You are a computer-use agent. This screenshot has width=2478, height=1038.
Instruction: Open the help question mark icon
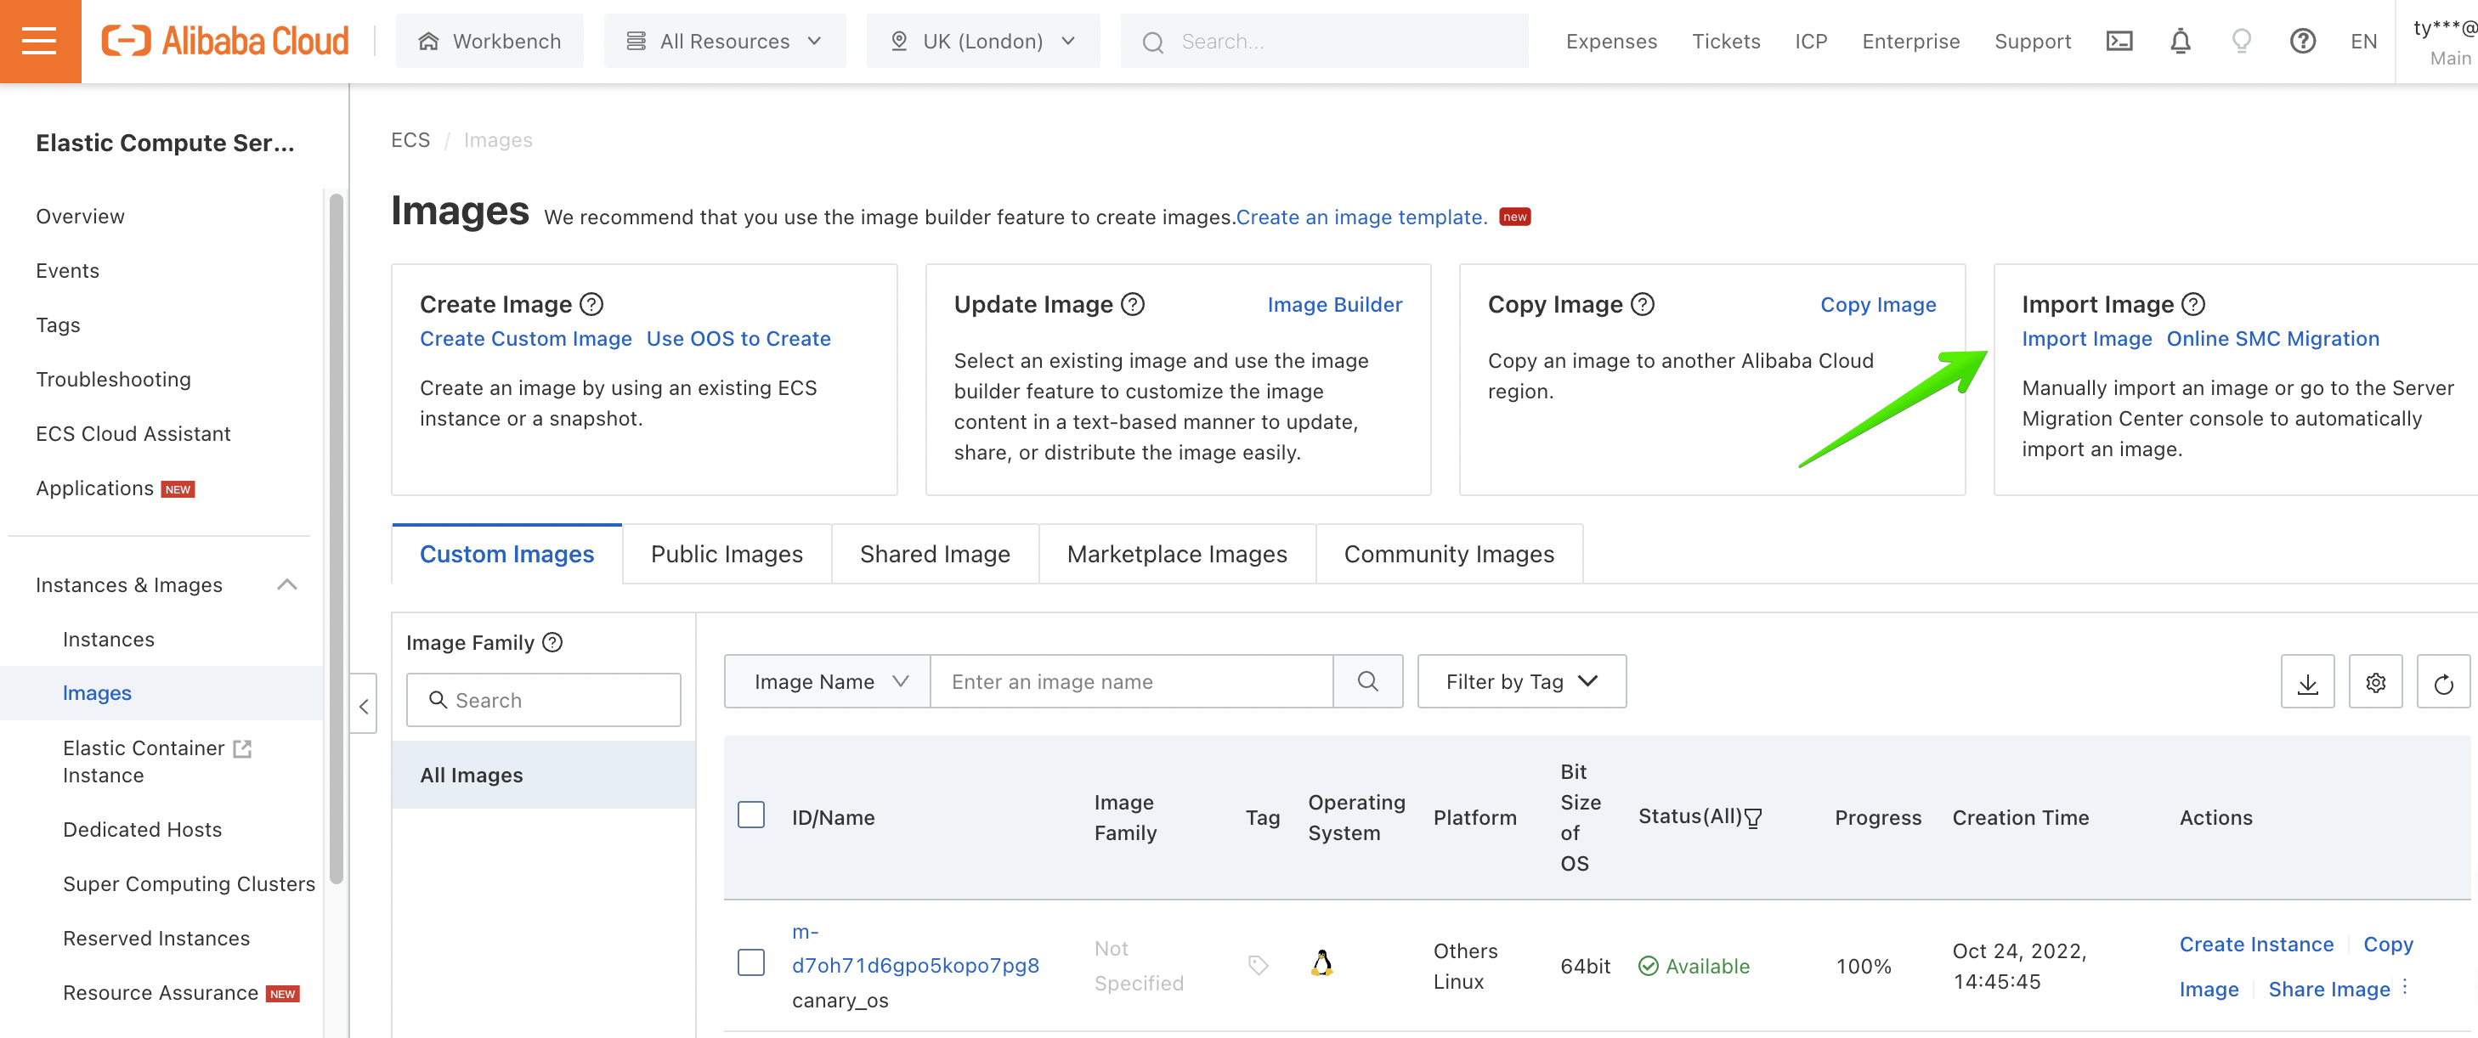tap(2302, 42)
